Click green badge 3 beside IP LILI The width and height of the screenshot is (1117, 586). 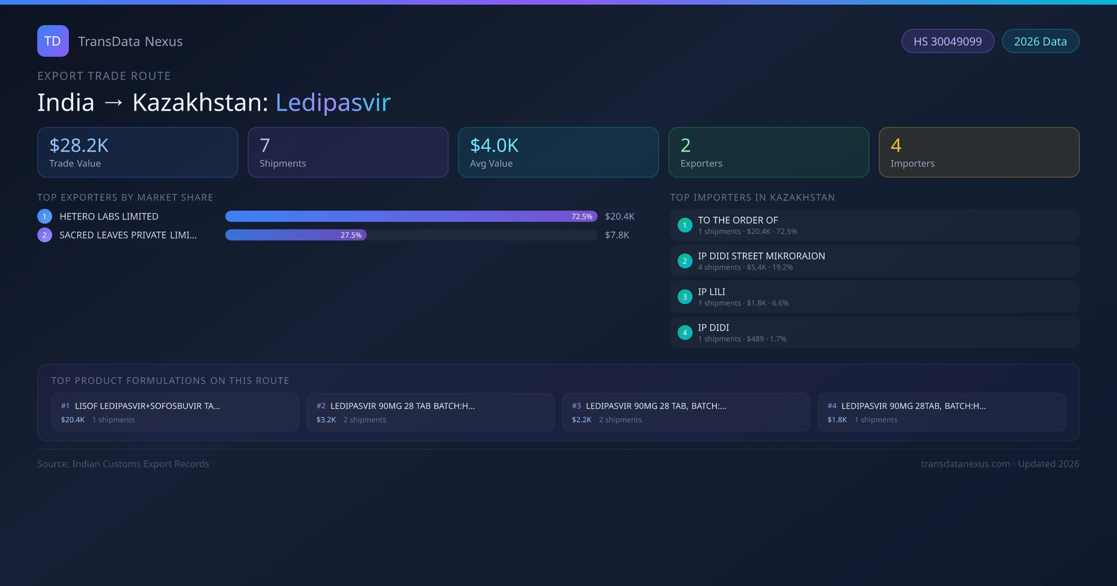[x=685, y=297]
